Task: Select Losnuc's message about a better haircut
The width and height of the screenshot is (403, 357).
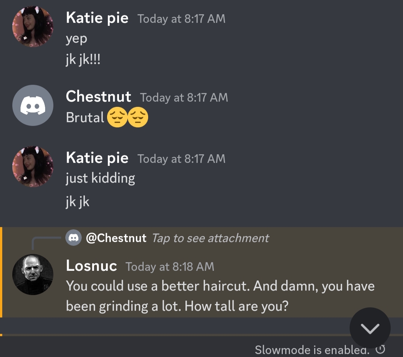Action: pos(220,296)
